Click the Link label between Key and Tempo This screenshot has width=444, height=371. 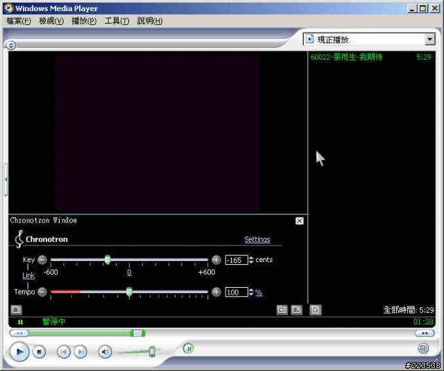tap(28, 275)
